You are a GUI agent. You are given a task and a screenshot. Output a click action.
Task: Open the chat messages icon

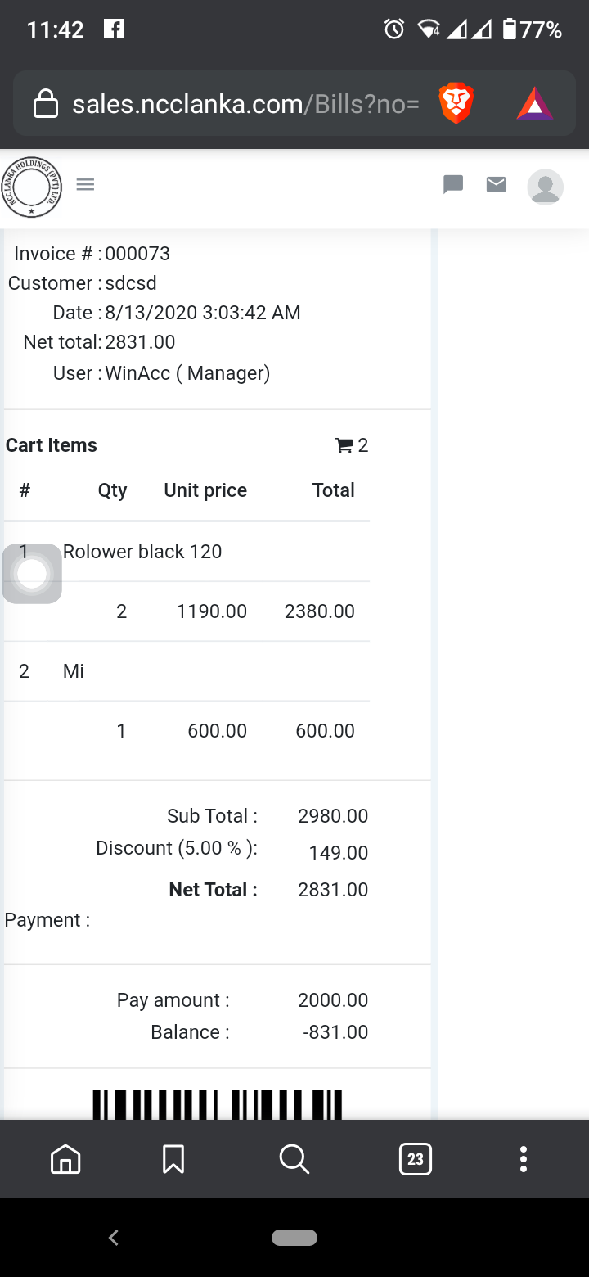[453, 185]
